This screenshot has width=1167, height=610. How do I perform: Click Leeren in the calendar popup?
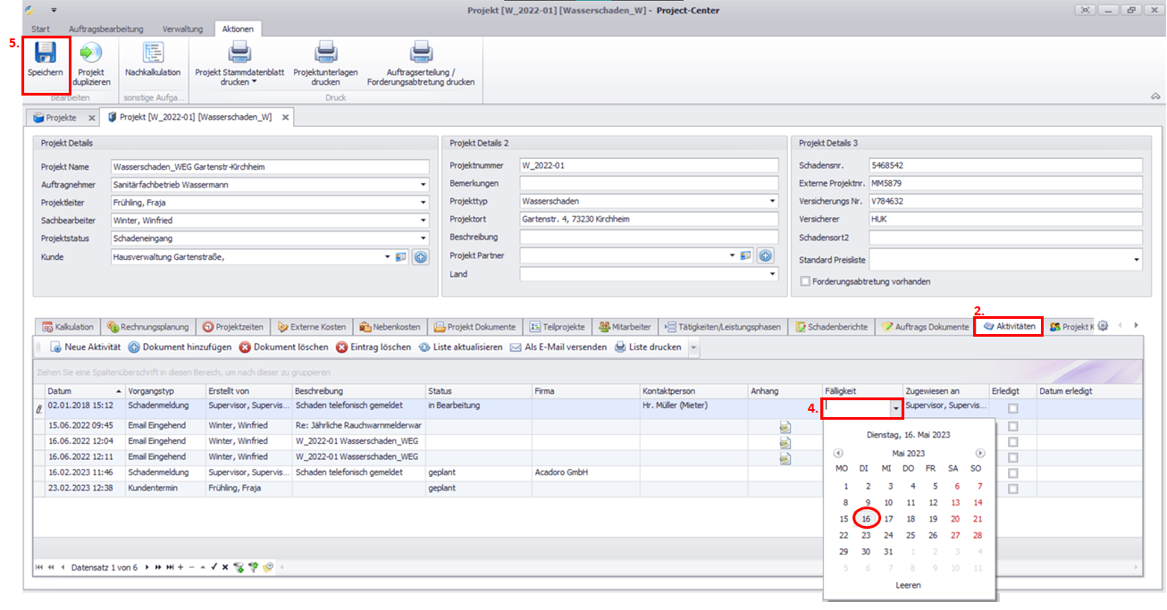[908, 585]
